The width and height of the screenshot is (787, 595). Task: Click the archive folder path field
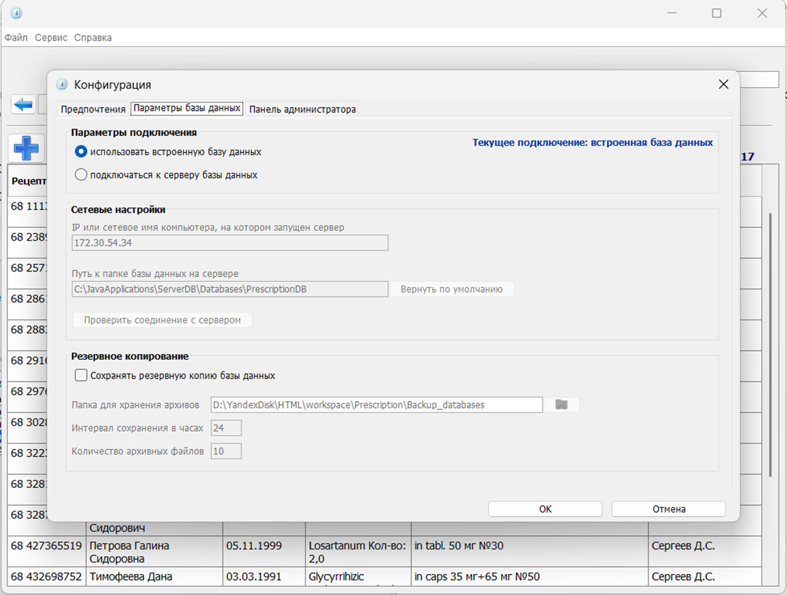coord(376,405)
